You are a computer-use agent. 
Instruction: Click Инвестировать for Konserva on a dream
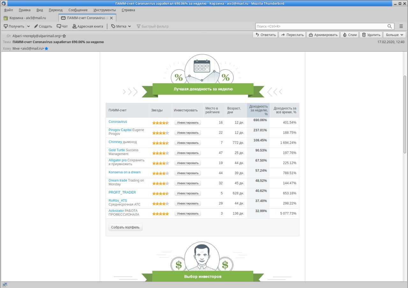pos(188,173)
